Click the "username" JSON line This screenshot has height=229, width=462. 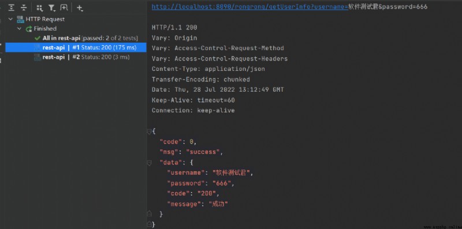pos(210,173)
